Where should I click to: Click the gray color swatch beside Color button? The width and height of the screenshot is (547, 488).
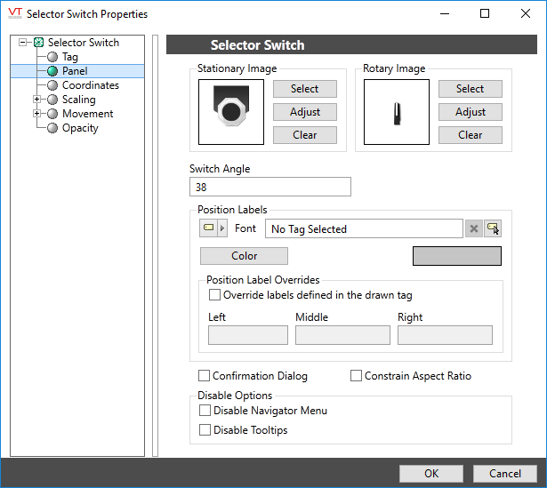point(456,256)
